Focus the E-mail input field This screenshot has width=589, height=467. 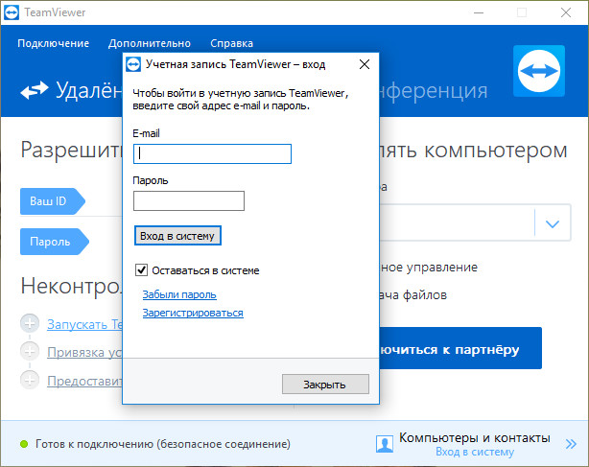pyautogui.click(x=212, y=154)
